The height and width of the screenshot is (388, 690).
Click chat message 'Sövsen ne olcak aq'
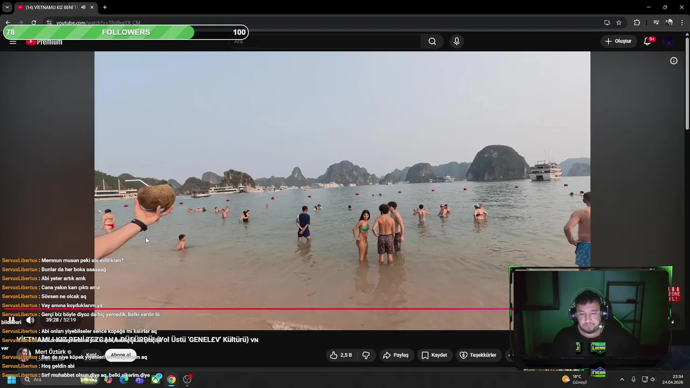pos(64,296)
